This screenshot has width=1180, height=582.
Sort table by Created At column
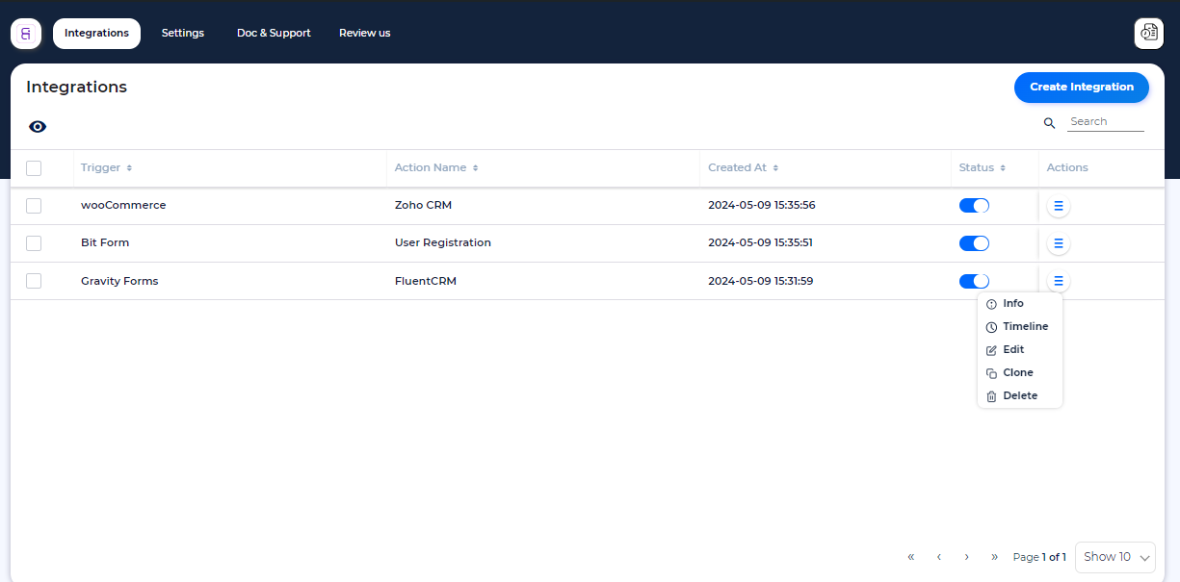743,167
